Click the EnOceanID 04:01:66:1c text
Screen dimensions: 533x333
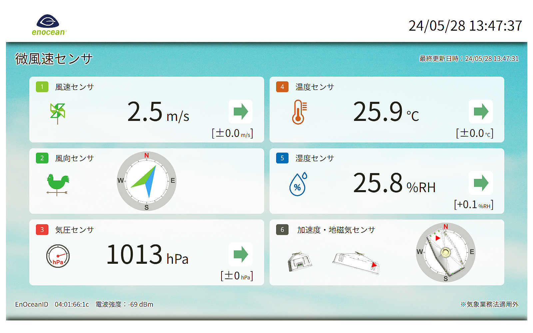coord(52,304)
